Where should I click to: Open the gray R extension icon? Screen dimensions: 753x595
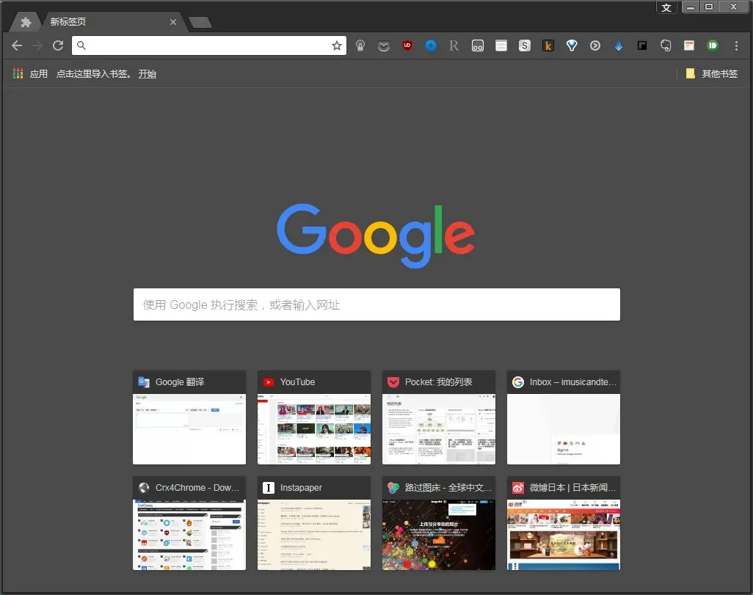point(454,45)
